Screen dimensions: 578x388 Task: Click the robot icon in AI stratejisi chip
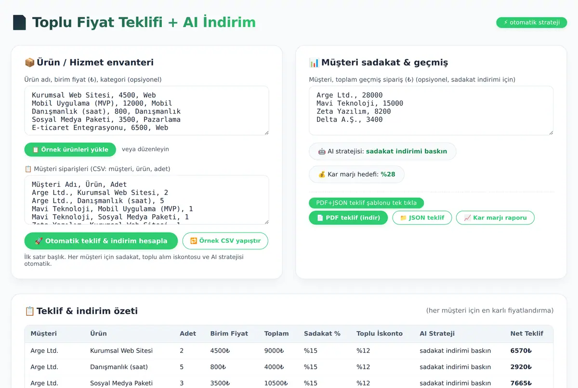click(x=322, y=151)
